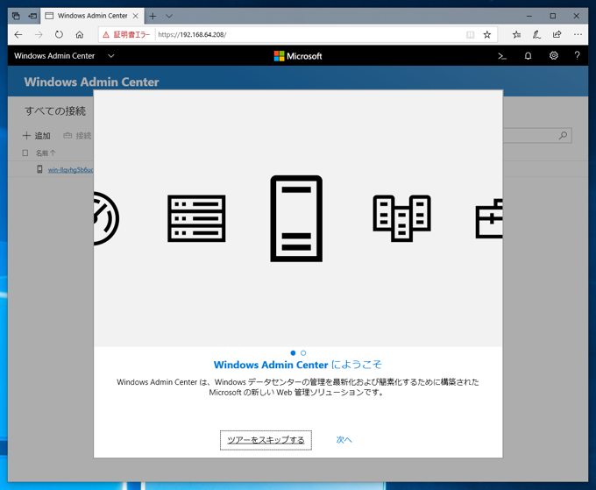
Task: Maximize the browser window
Action: [553, 16]
